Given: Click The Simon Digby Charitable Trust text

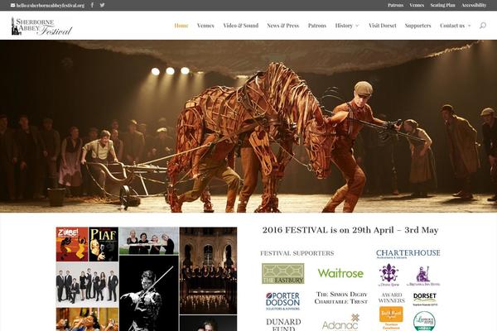Looking at the screenshot, I should click(341, 298).
